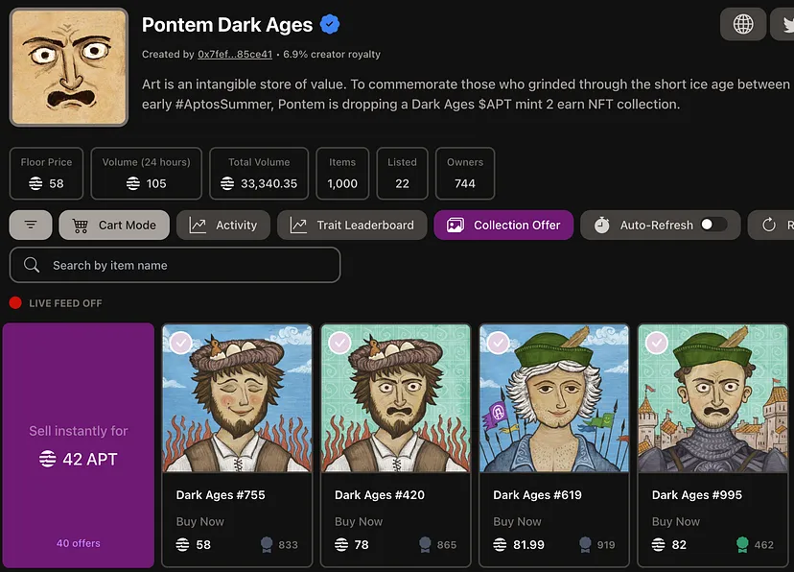Click the LIVE FEED OFF label
The image size is (794, 572).
click(65, 303)
